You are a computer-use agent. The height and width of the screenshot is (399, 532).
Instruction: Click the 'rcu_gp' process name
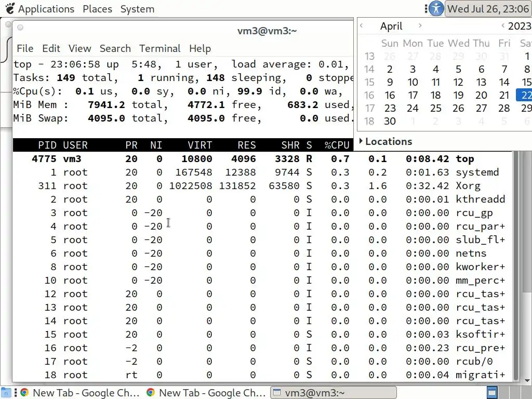tap(474, 213)
